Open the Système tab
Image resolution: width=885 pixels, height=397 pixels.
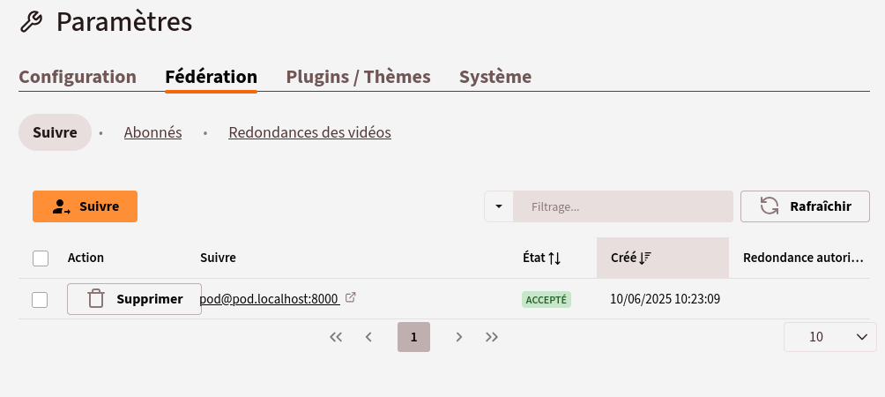pyautogui.click(x=495, y=77)
